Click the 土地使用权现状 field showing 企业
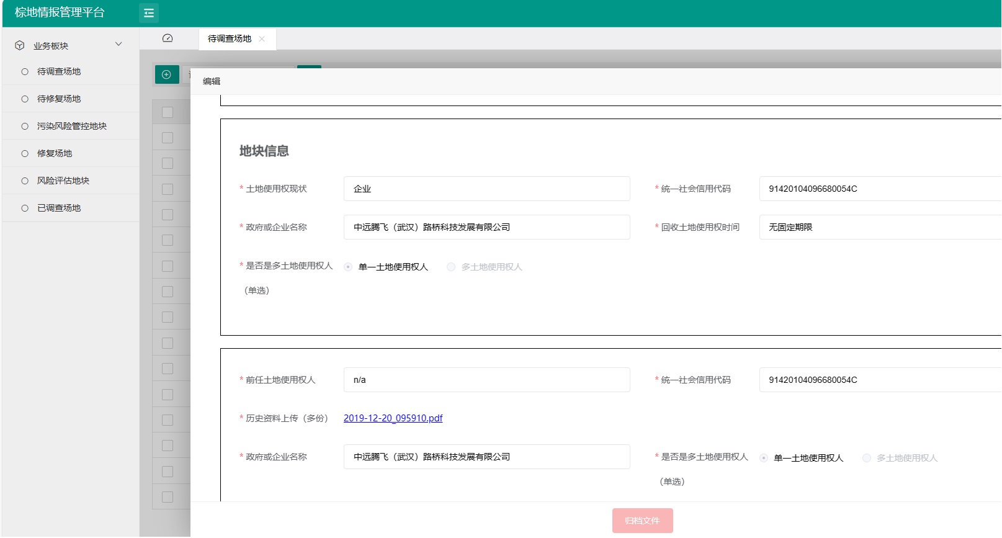The height and width of the screenshot is (538, 1002). (486, 189)
